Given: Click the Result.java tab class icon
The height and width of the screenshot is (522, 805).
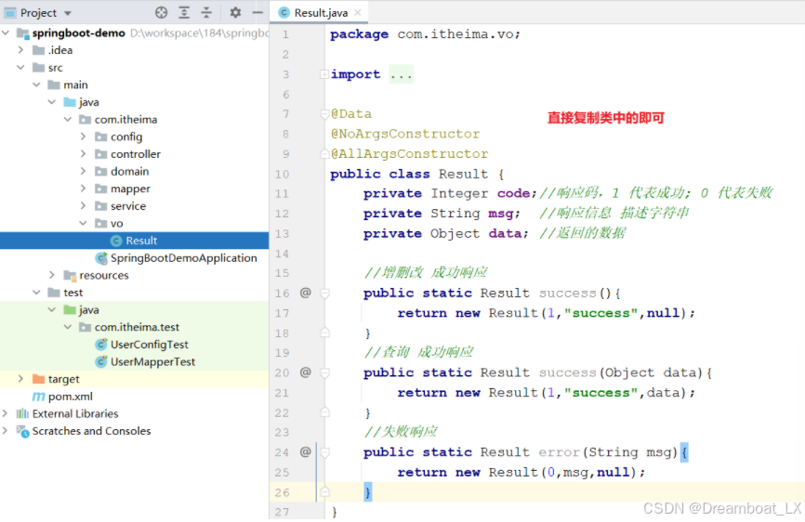Looking at the screenshot, I should [284, 12].
